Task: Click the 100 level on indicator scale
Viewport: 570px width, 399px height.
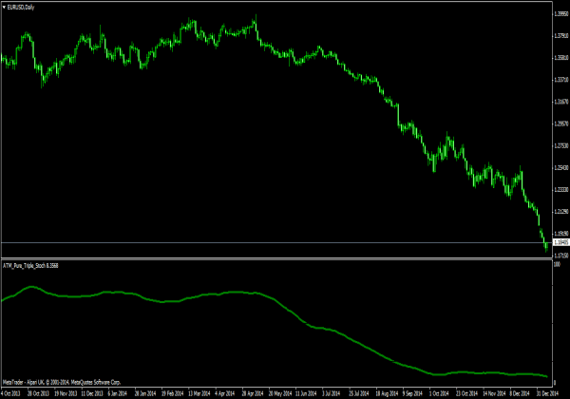Action: point(556,265)
